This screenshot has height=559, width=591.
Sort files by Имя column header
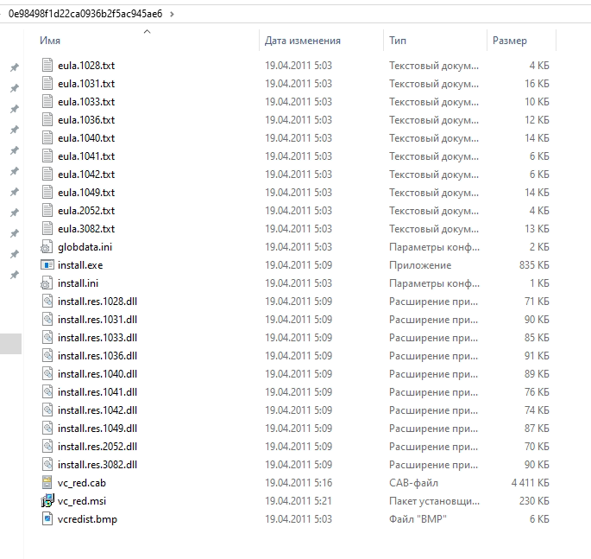pos(50,41)
